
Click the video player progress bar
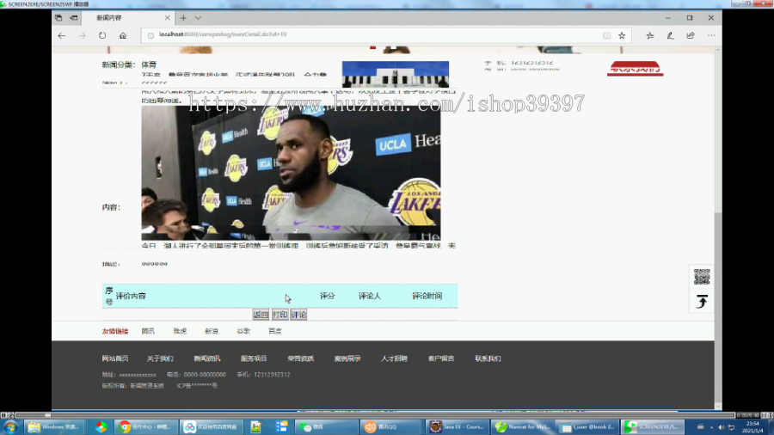coord(375,415)
